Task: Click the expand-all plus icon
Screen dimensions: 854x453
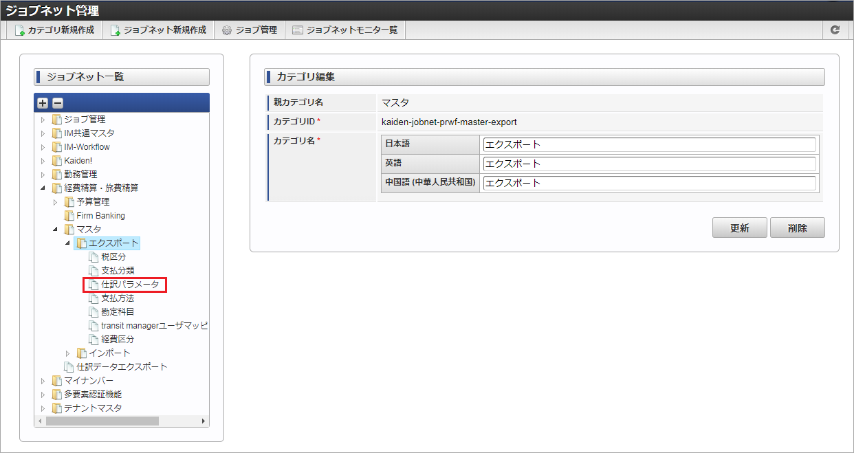Action: click(43, 103)
